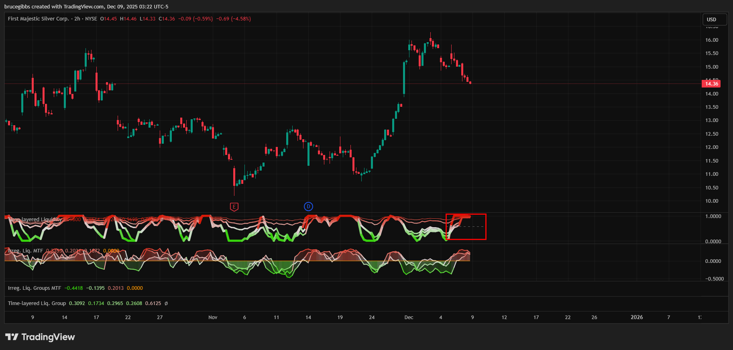The height and width of the screenshot is (350, 733).
Task: Click the Dec label on the time axis
Action: coord(409,317)
